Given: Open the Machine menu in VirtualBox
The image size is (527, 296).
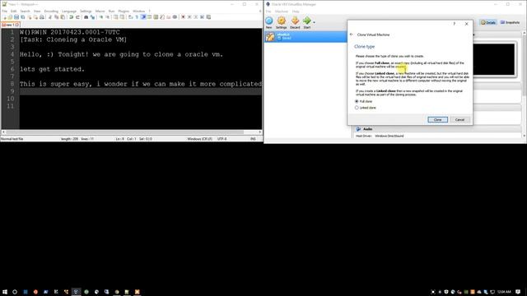Looking at the screenshot, I should 282,12.
